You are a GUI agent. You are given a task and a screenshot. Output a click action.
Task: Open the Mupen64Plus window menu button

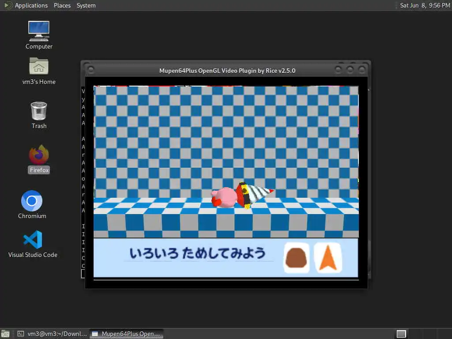(90, 69)
